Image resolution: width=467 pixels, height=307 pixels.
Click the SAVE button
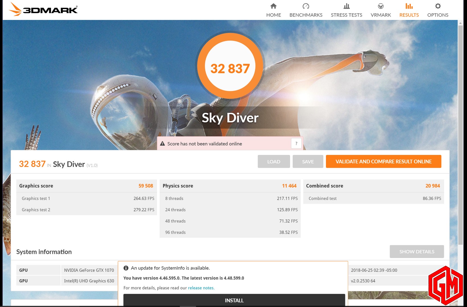(x=308, y=161)
